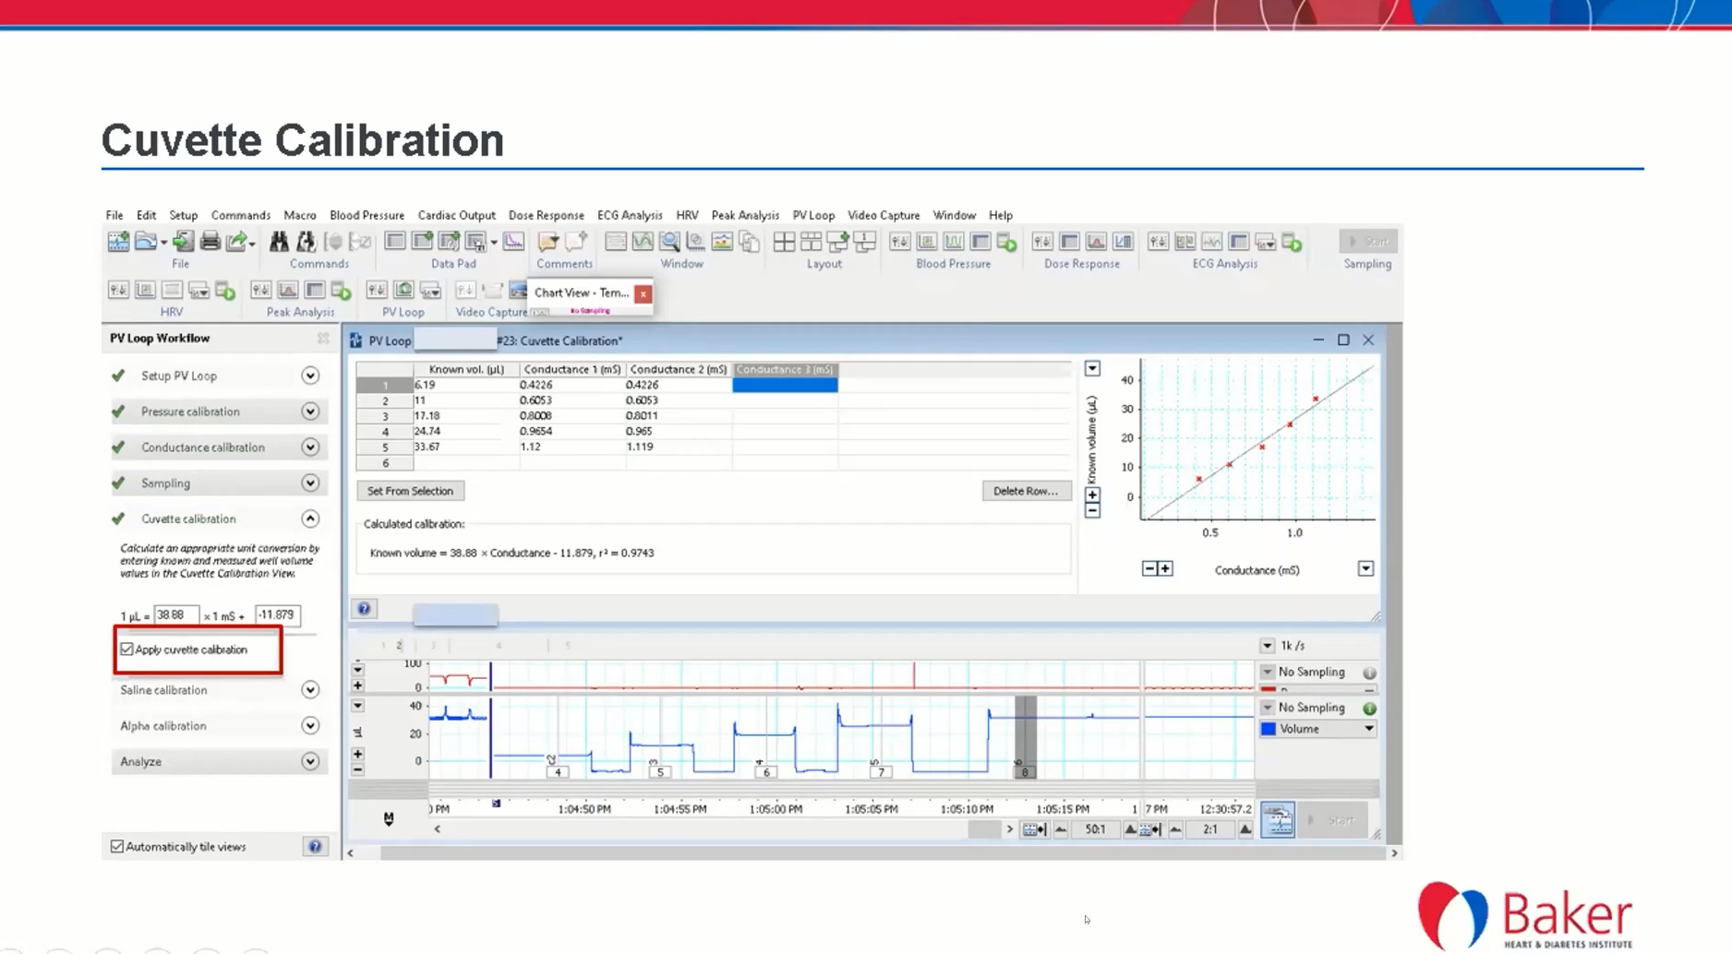The width and height of the screenshot is (1732, 954).
Task: Click the Zoom View magnifier icon
Action: pyautogui.click(x=669, y=242)
